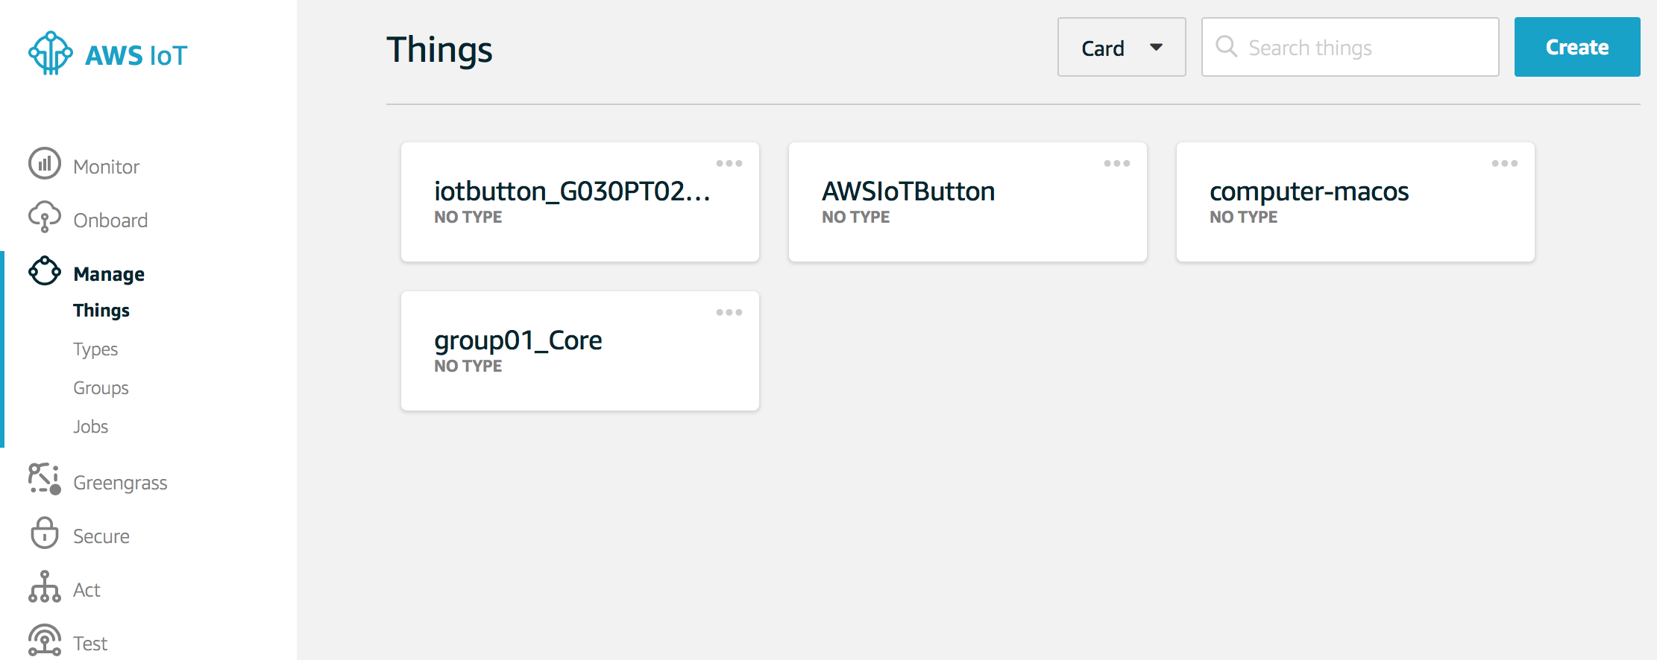Click NO TYPE label under AWSIoTButton
This screenshot has width=1657, height=660.
[855, 217]
